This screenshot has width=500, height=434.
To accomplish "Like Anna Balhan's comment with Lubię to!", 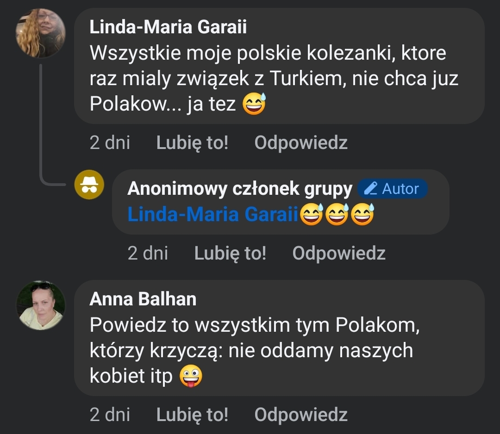I will tap(192, 415).
